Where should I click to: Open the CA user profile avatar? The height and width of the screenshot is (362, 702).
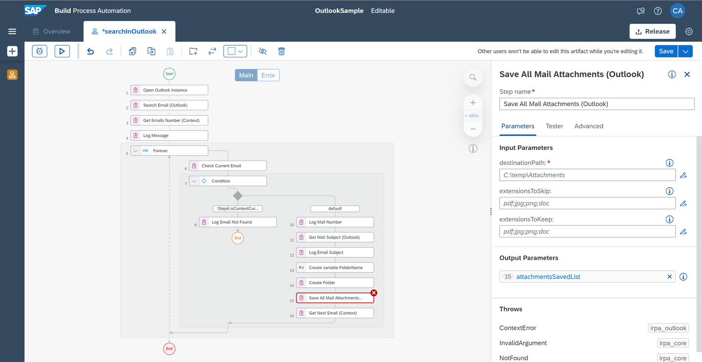(x=678, y=11)
